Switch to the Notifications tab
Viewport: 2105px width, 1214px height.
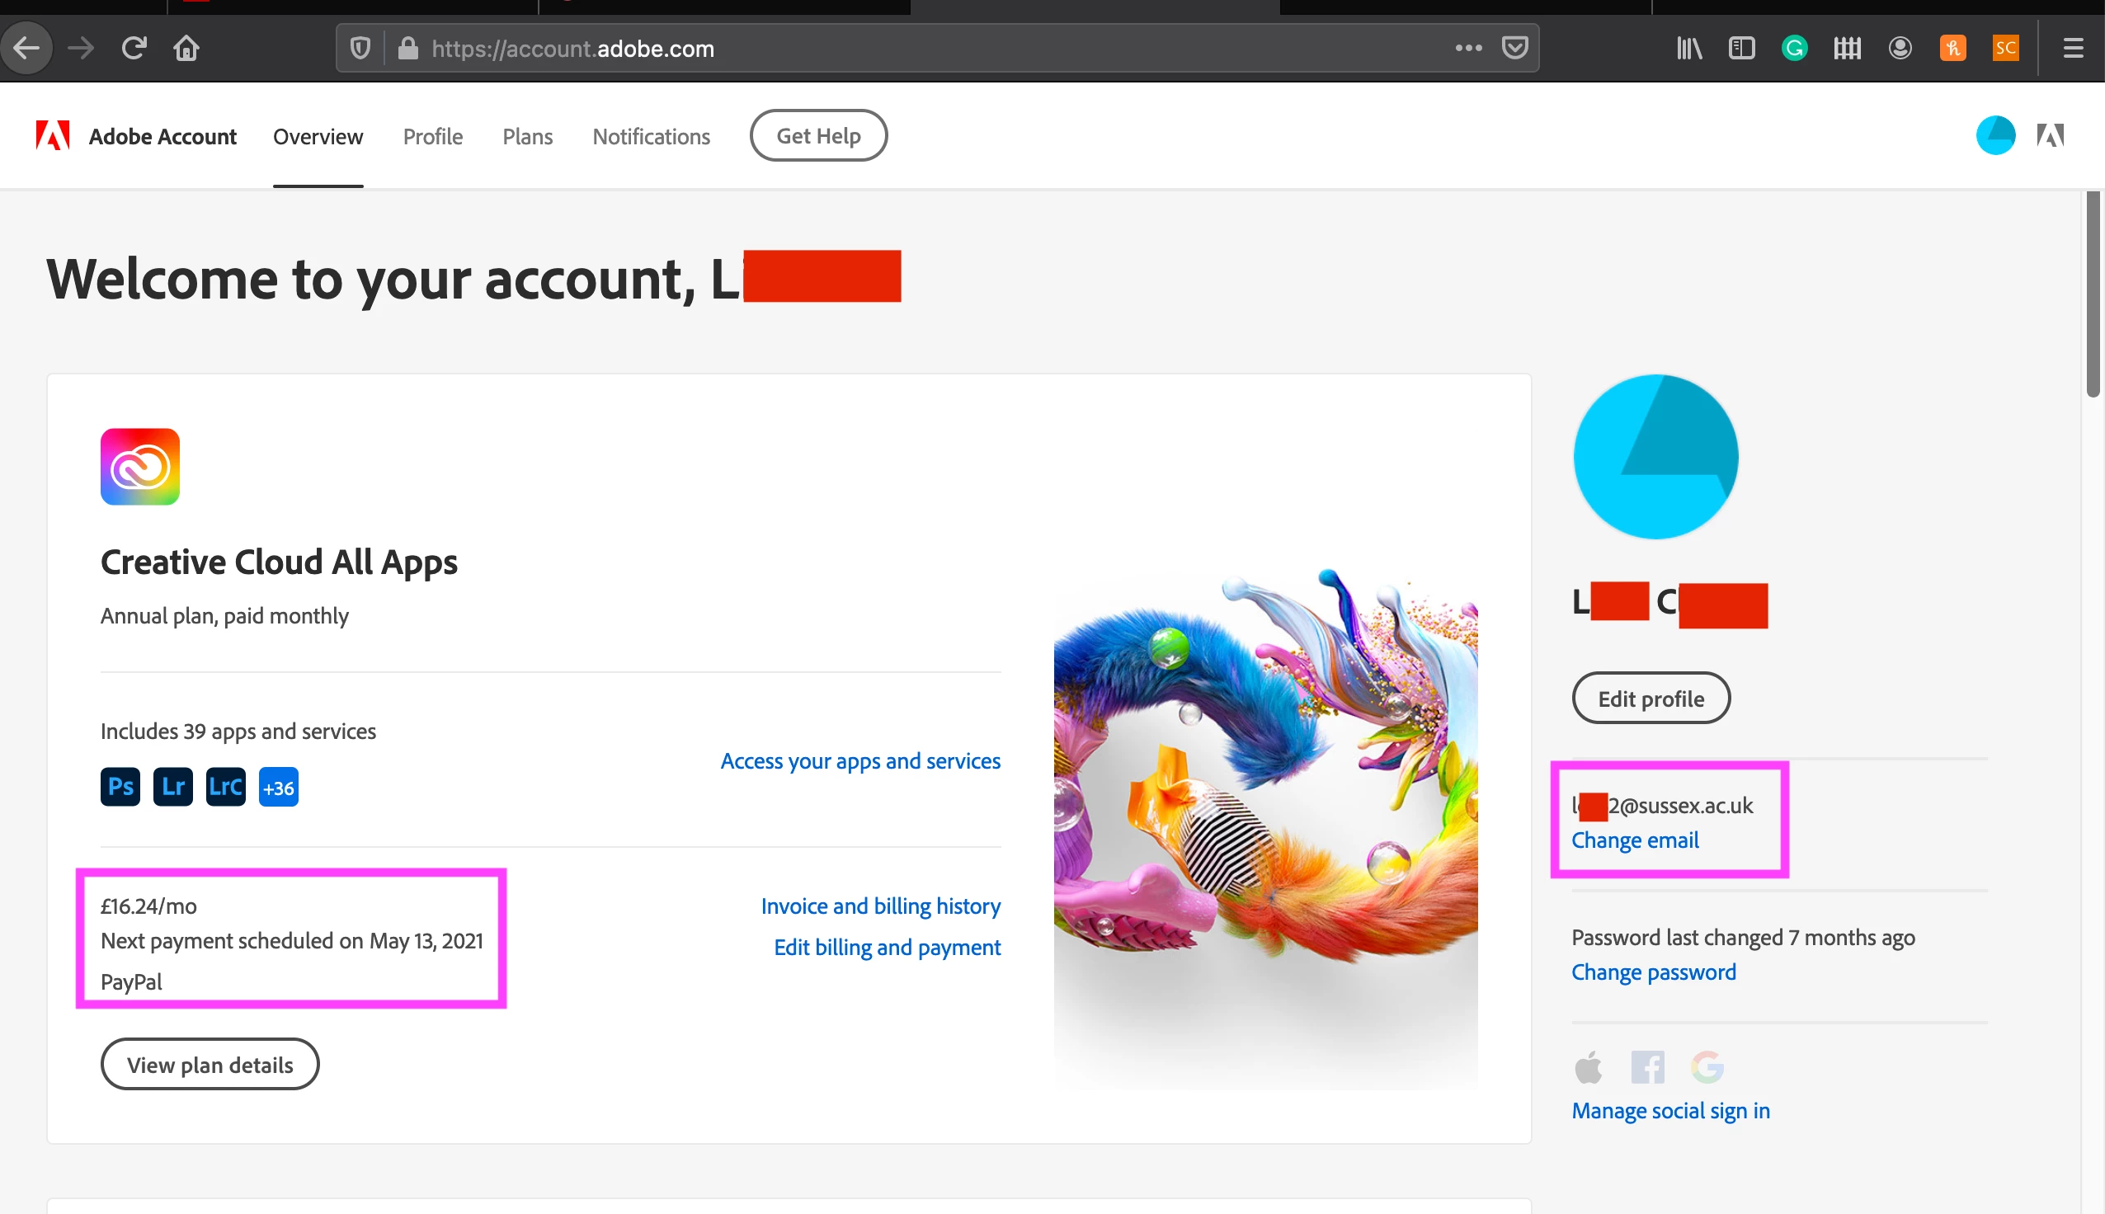tap(650, 136)
